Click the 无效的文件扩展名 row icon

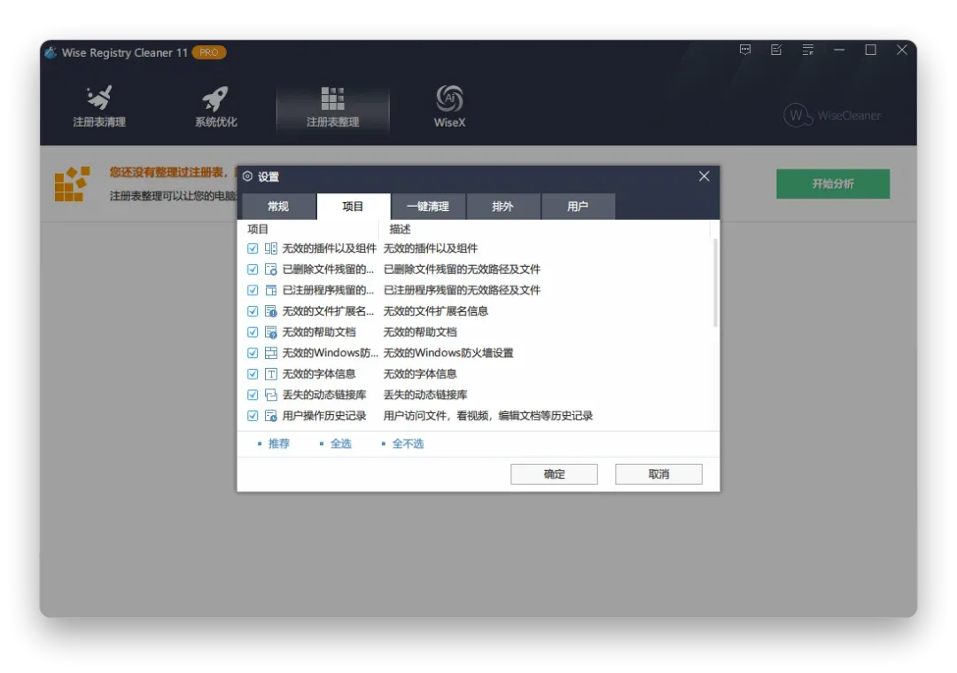pos(271,311)
